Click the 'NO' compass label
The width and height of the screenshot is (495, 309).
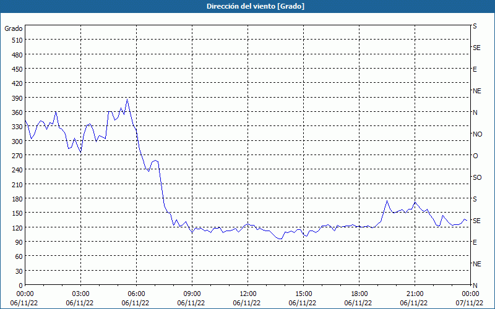[478, 134]
